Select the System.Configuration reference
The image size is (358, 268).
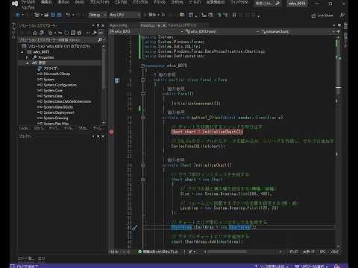pos(57,85)
